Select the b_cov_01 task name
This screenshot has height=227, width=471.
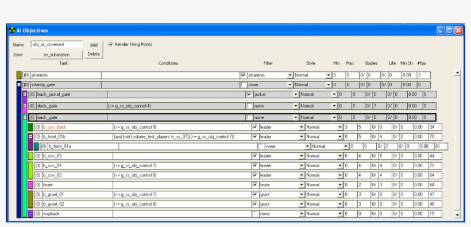[77, 166]
